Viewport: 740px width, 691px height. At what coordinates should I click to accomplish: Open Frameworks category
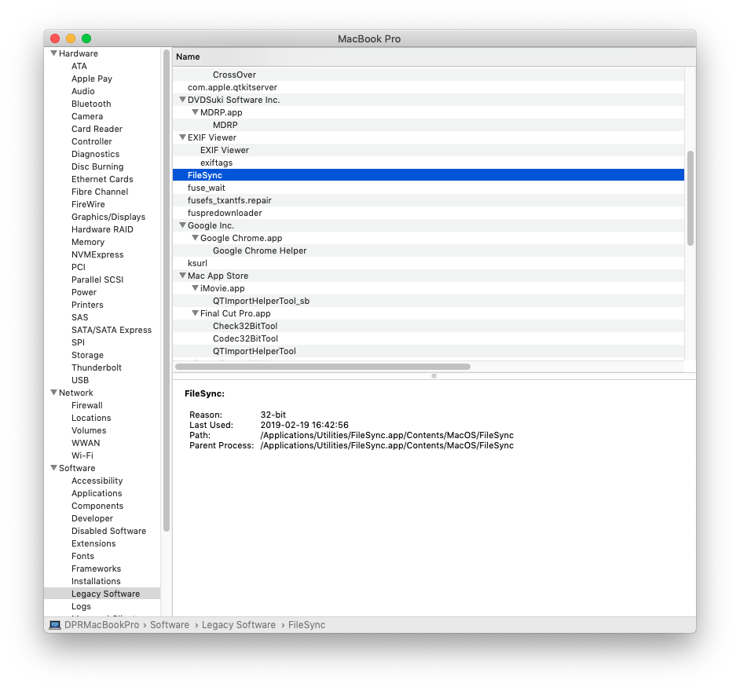[96, 569]
